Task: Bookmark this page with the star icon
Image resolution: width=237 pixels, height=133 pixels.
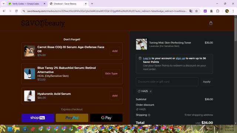Action: (196, 11)
